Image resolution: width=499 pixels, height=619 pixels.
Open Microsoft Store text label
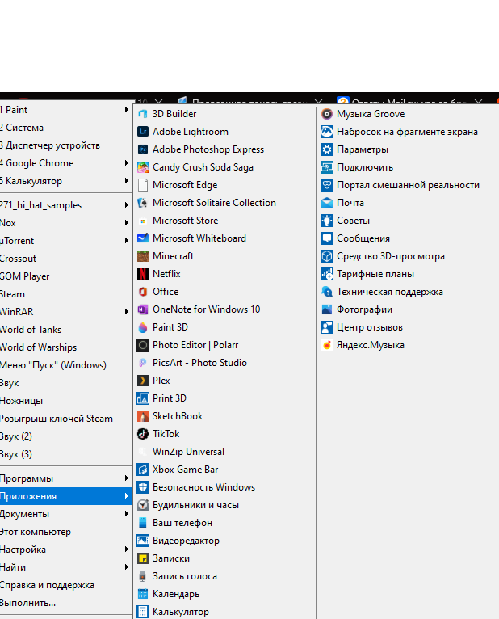(186, 221)
